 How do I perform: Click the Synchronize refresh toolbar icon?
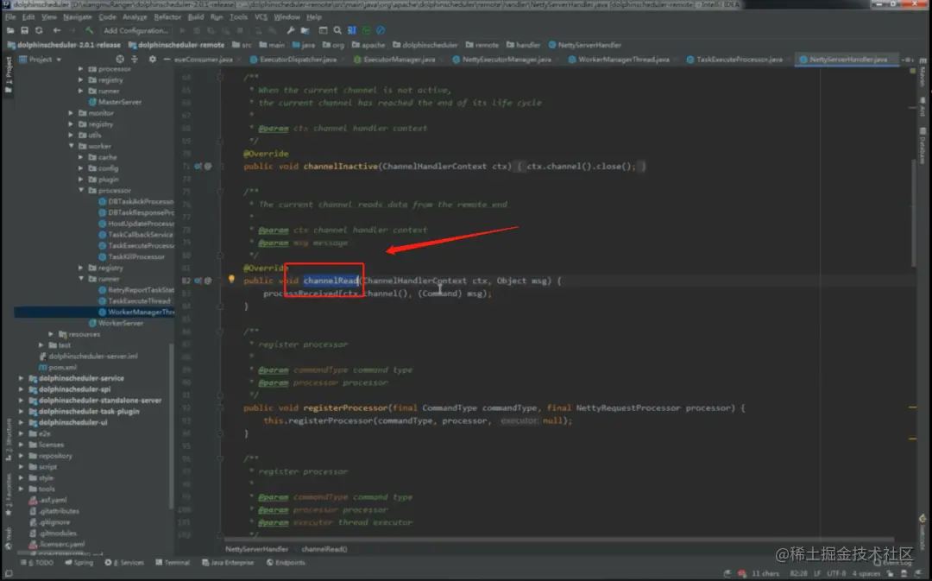39,30
